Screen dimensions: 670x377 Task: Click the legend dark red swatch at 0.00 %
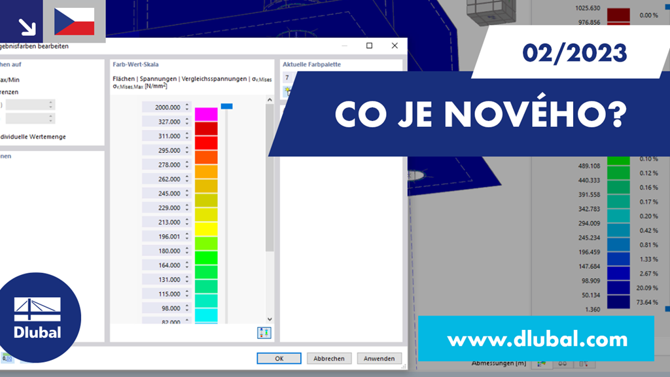(618, 15)
